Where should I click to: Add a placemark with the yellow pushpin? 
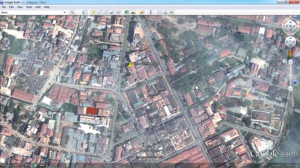point(93,12)
